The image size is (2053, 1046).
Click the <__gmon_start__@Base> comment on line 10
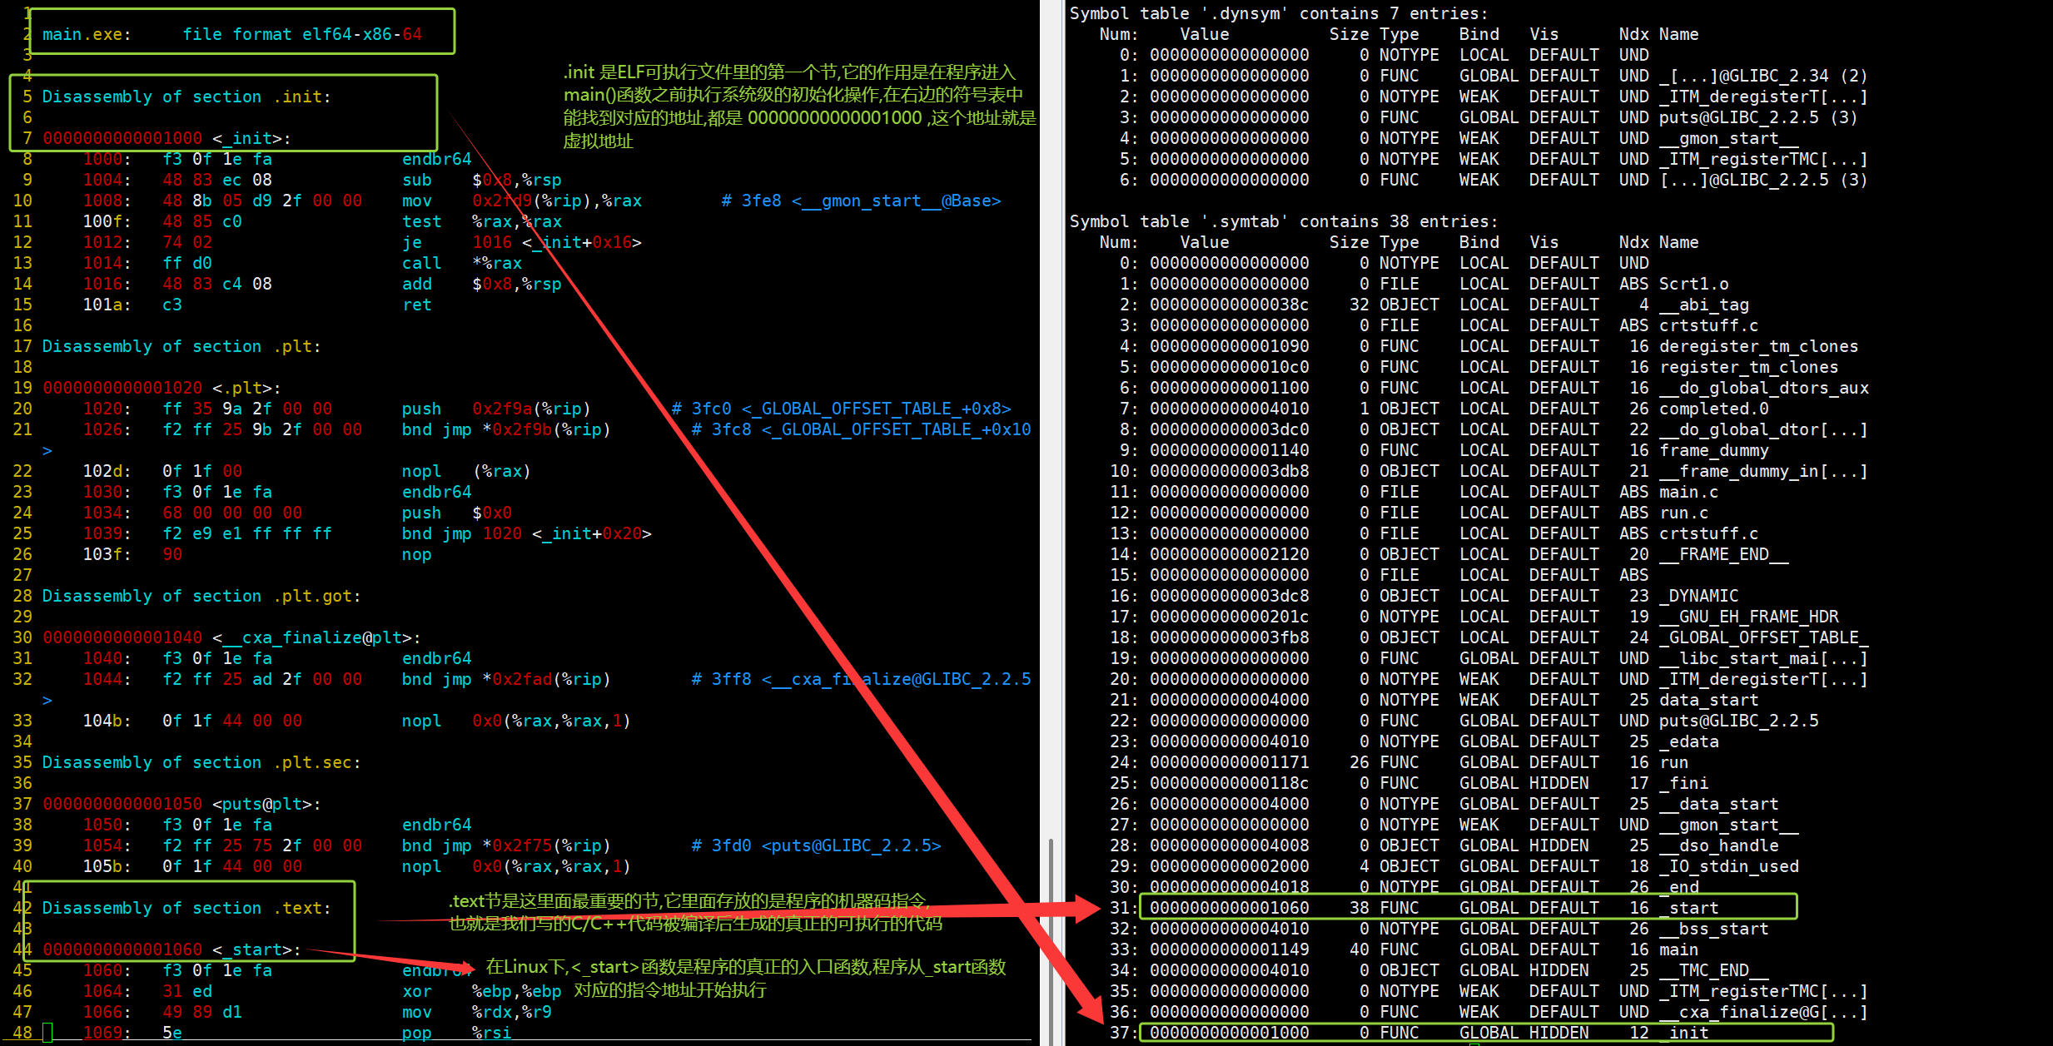click(896, 201)
